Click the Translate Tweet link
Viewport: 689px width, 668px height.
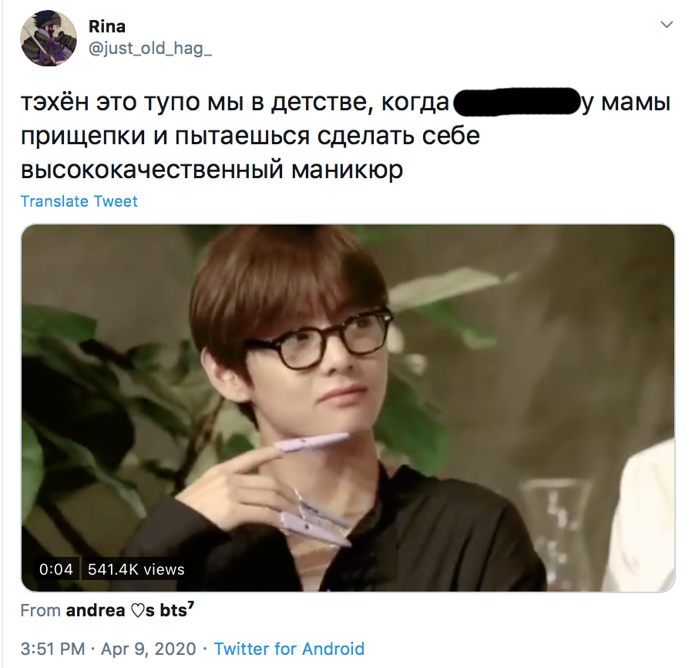pyautogui.click(x=79, y=201)
